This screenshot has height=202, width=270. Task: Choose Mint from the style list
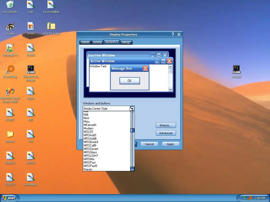(x=107, y=118)
